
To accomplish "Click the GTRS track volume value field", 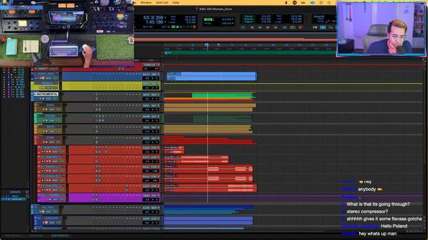I will [146, 142].
